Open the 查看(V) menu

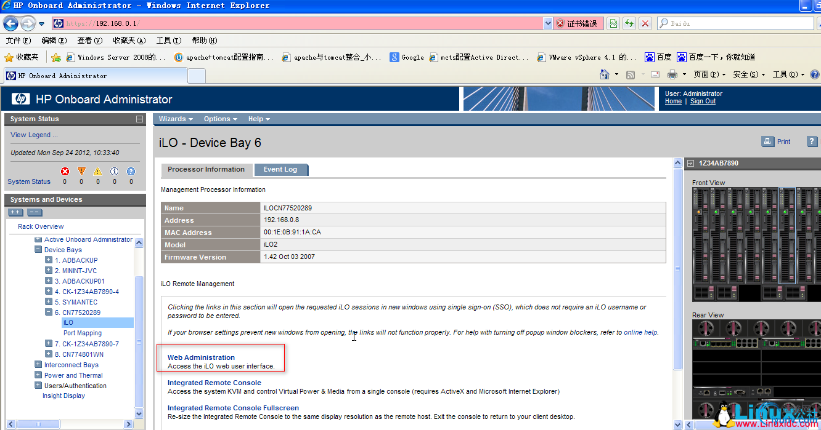click(x=89, y=41)
